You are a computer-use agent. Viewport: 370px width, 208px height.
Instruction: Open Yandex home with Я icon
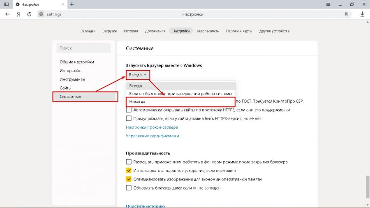pos(18,14)
